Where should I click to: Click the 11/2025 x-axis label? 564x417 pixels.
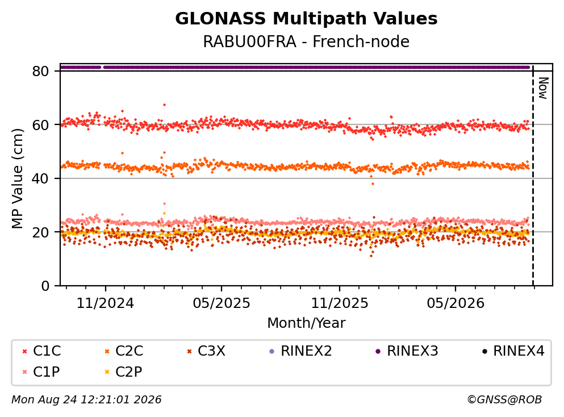[x=340, y=303]
